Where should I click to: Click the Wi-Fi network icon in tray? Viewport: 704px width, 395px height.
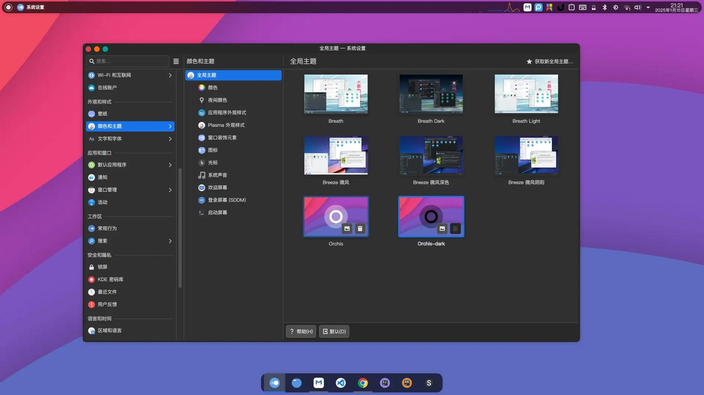click(626, 7)
